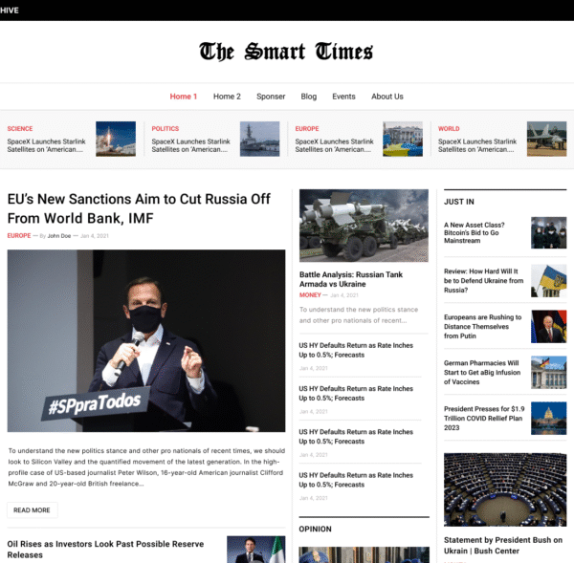Click The Smart Times logo
The width and height of the screenshot is (574, 563).
[x=286, y=52]
